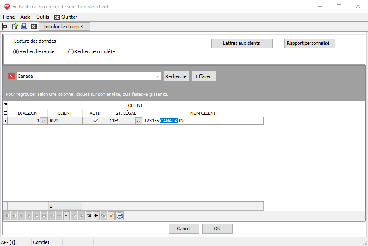Click the refresh arrow in grid navigator
This screenshot has width=368, height=246.
tap(89, 216)
